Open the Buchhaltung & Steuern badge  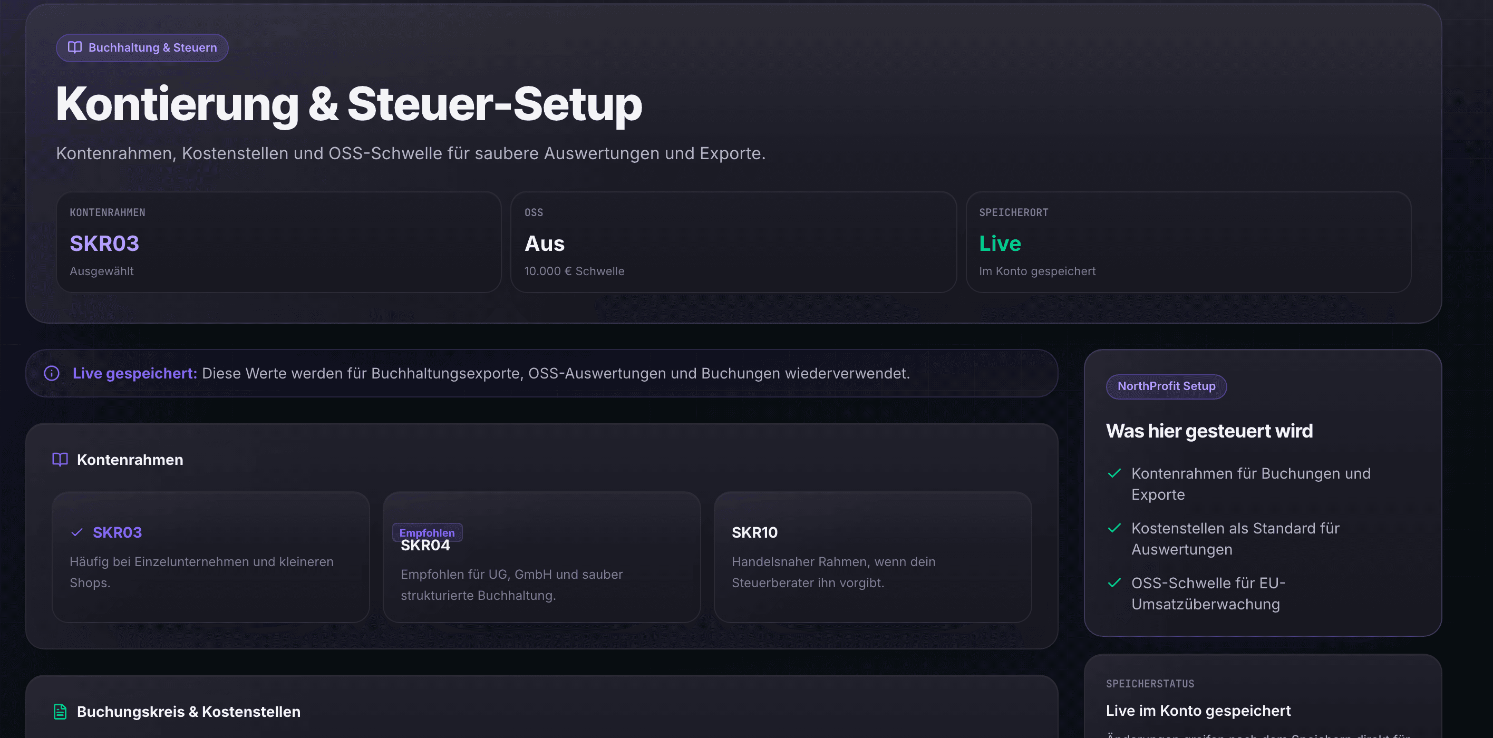click(x=142, y=47)
